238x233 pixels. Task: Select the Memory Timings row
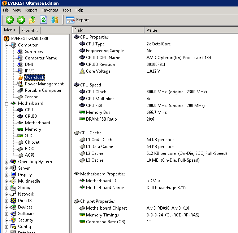[x=155, y=215]
